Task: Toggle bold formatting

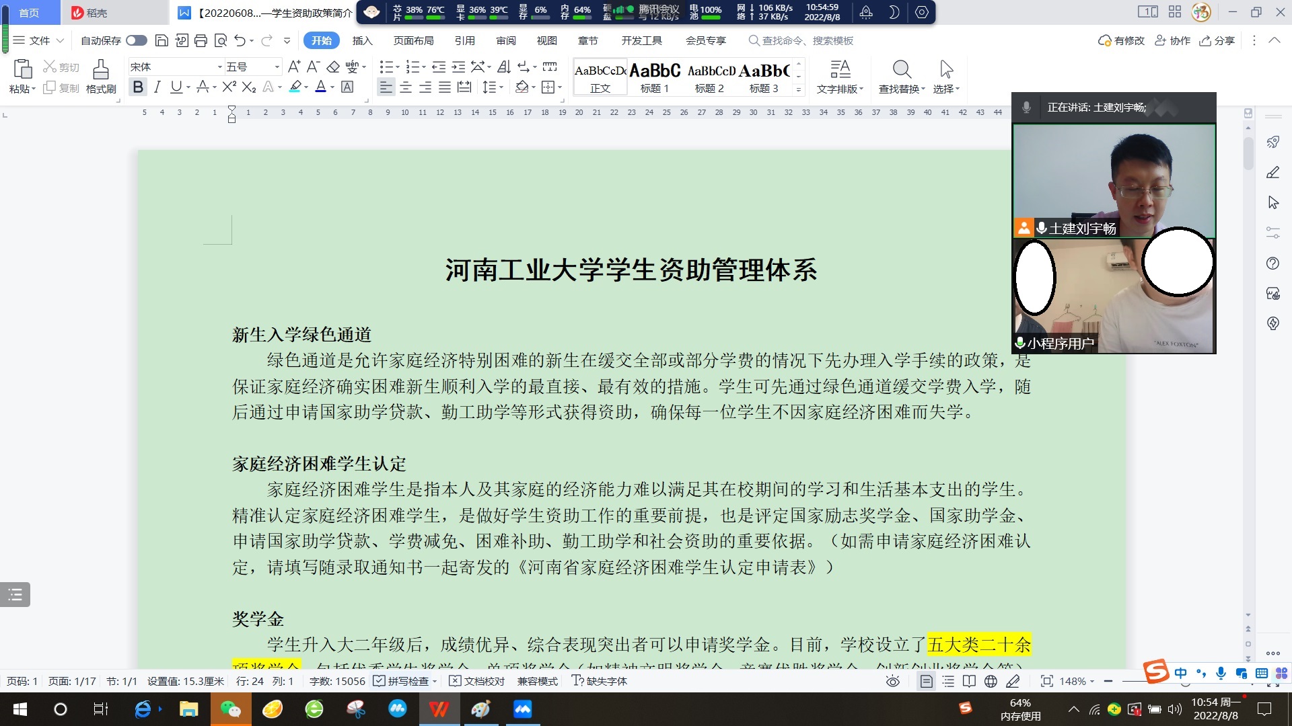Action: pyautogui.click(x=138, y=87)
